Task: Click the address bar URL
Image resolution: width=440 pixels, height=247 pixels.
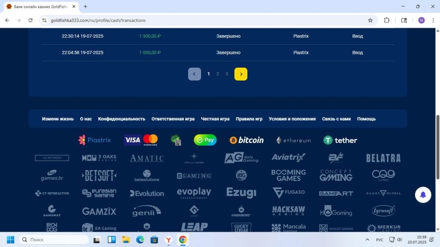Action: point(98,21)
